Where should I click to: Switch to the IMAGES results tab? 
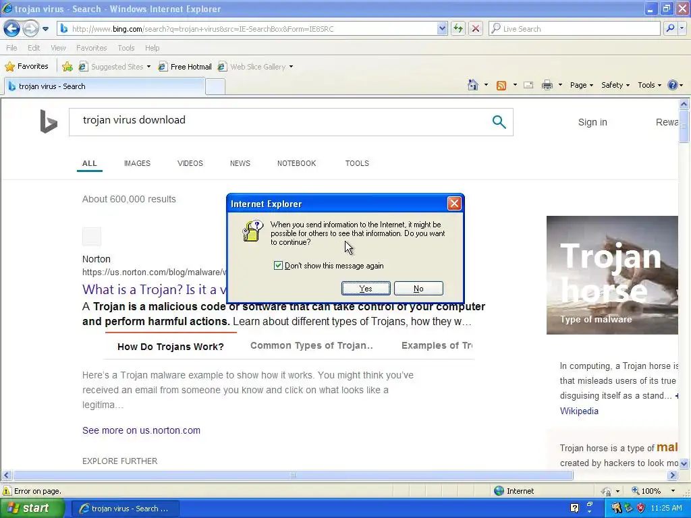click(137, 163)
